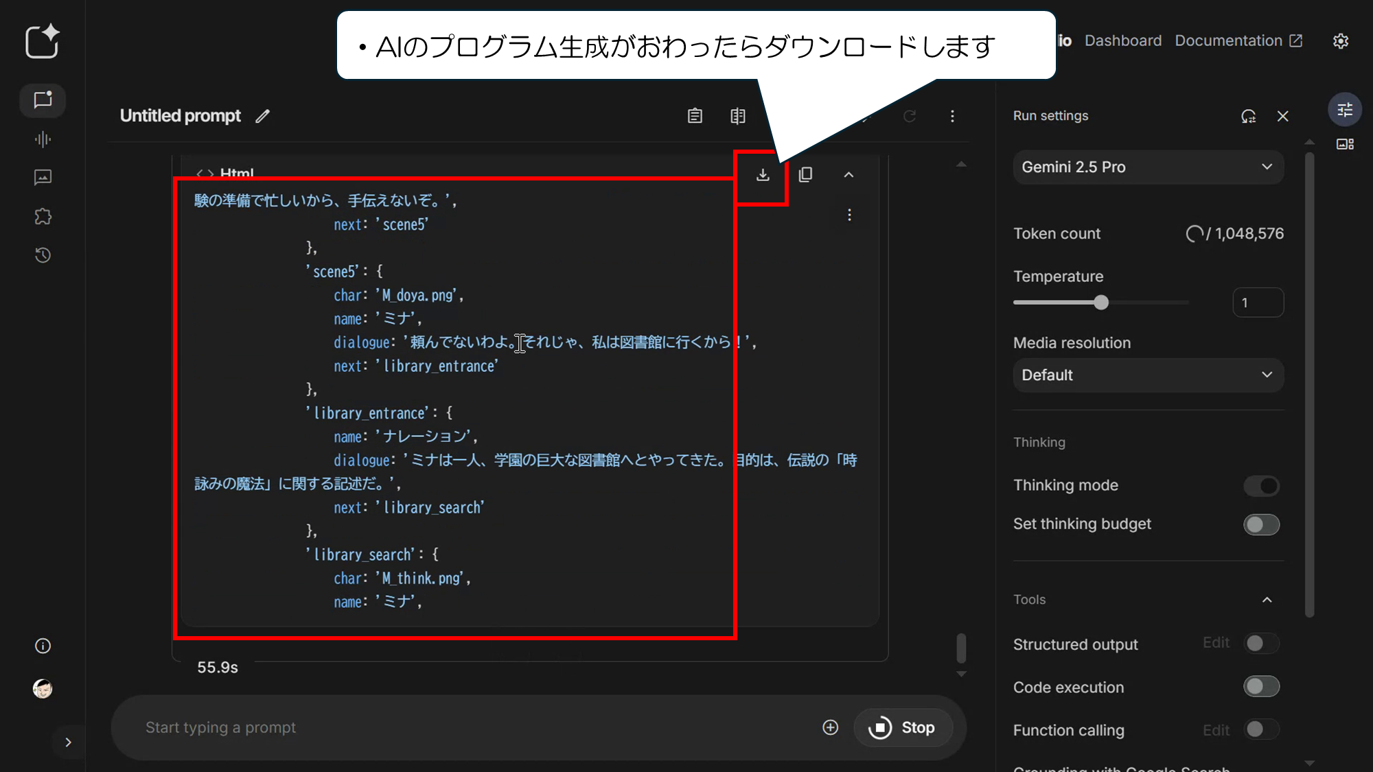Screen dimensions: 1373x772
Task: Toggle Thinking mode switch
Action: click(x=1261, y=486)
